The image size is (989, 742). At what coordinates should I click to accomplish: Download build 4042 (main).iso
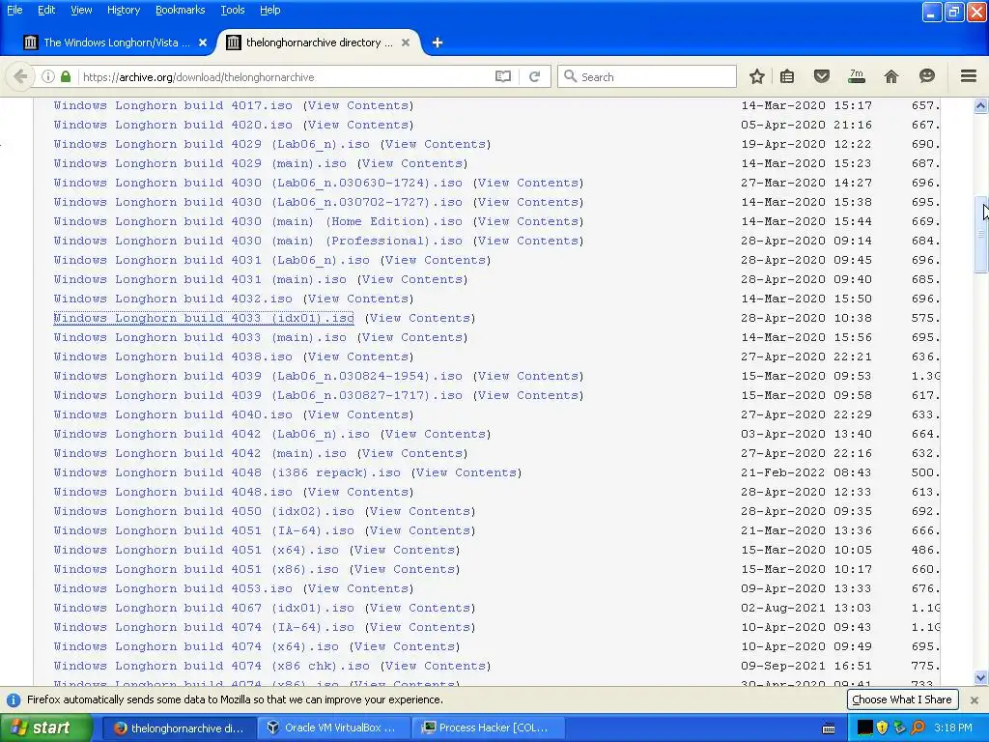[x=200, y=454]
